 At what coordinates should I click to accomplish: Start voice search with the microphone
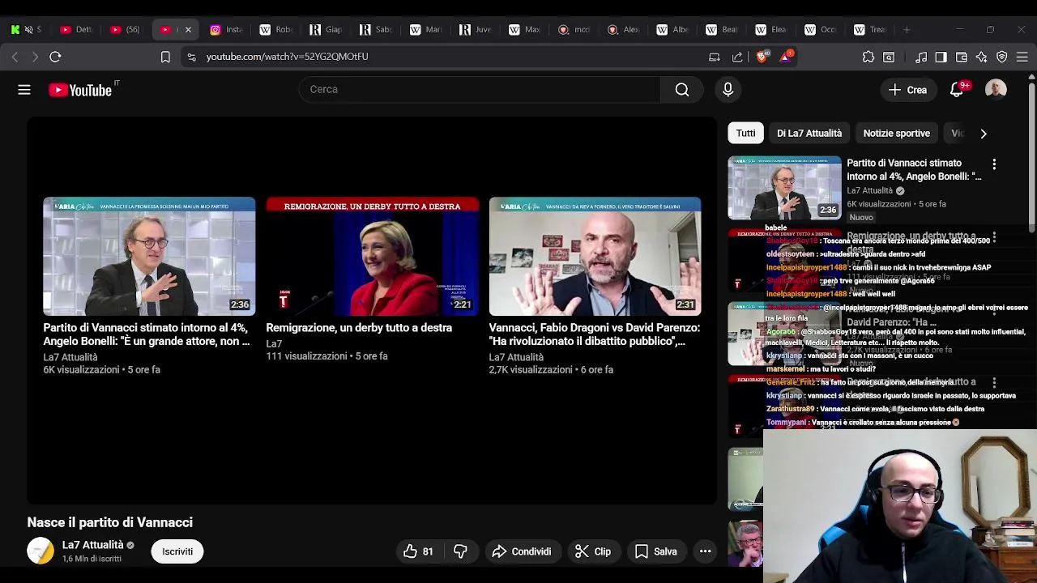(x=728, y=90)
